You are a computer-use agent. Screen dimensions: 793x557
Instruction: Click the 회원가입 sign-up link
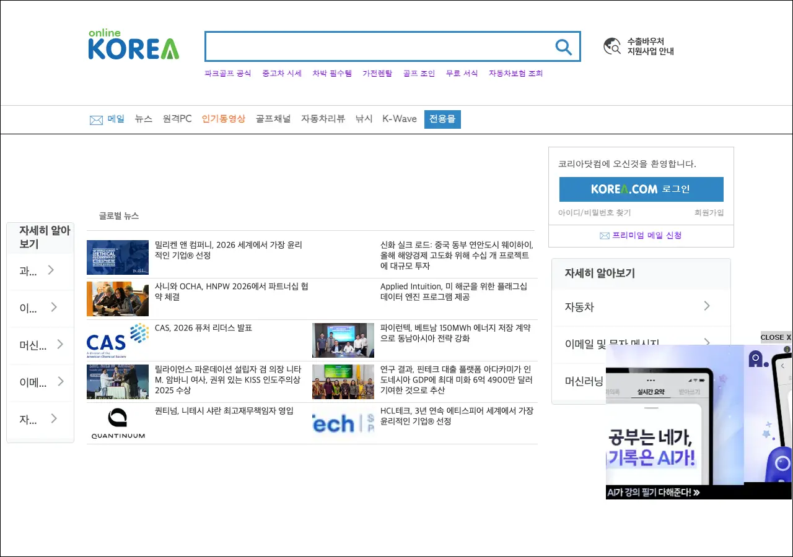click(x=709, y=213)
